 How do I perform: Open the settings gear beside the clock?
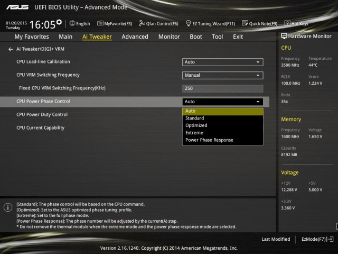[x=59, y=22]
